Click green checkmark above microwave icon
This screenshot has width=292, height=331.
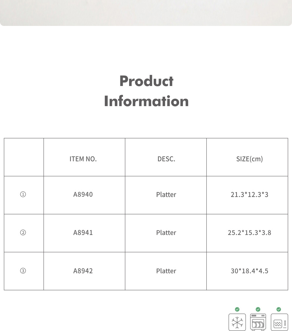(279, 309)
